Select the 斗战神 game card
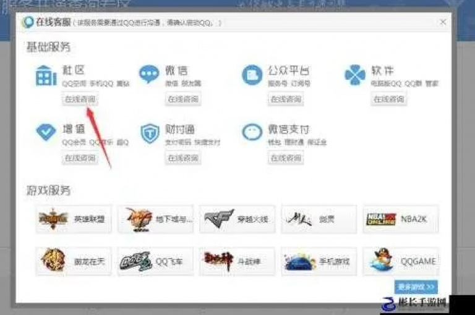Screen dimensions: 475x315 tap(237, 261)
